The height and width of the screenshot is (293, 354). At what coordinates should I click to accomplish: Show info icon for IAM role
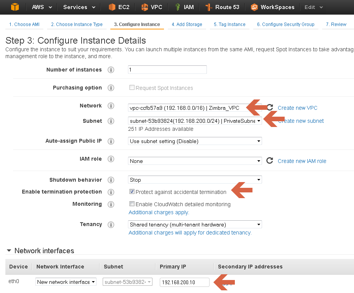click(x=111, y=159)
